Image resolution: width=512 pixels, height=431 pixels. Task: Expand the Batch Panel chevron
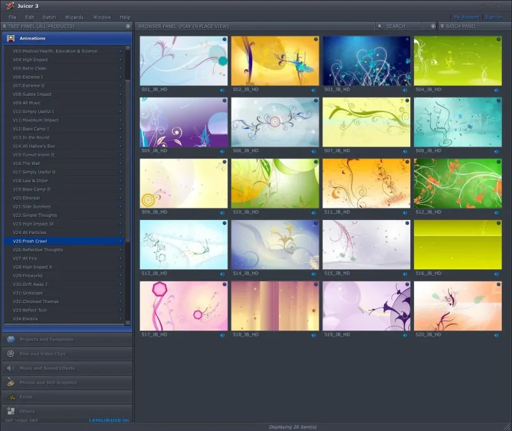click(442, 26)
